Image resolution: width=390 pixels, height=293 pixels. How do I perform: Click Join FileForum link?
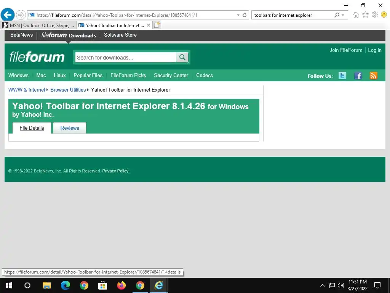point(346,50)
